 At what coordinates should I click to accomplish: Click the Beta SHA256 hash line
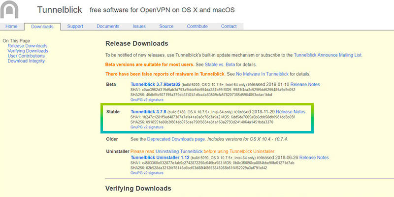coord(201,95)
